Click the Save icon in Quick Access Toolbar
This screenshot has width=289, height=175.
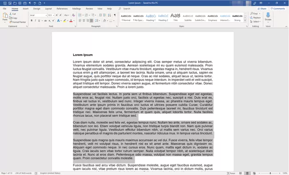[x=5, y=3]
